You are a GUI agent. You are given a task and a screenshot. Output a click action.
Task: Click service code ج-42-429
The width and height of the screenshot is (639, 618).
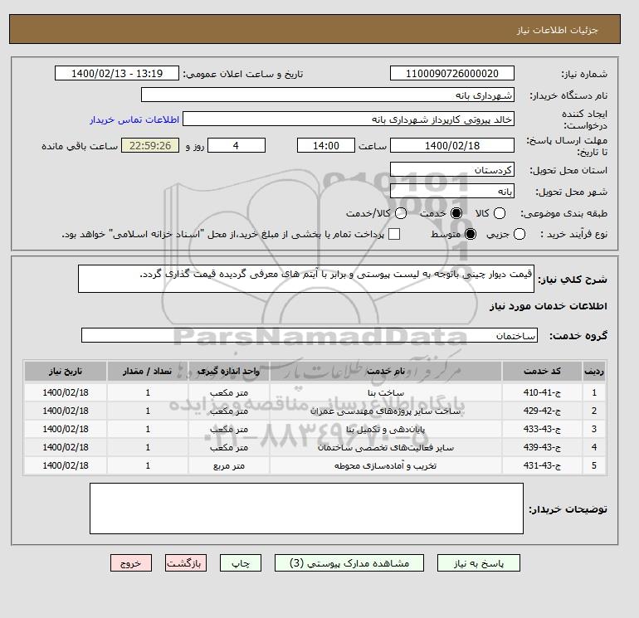pos(542,411)
